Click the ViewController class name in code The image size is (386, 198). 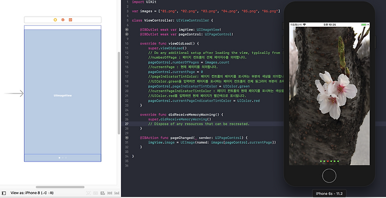(x=158, y=20)
